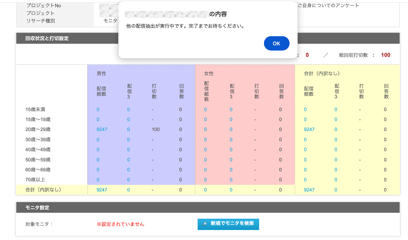Open the 男性 20歳〜29歳 配信総数 9247 link
This screenshot has height=240, width=408.
102,129
